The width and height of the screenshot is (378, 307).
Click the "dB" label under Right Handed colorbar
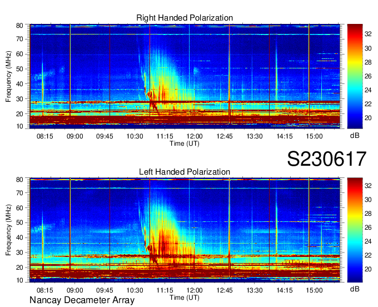pyautogui.click(x=355, y=136)
